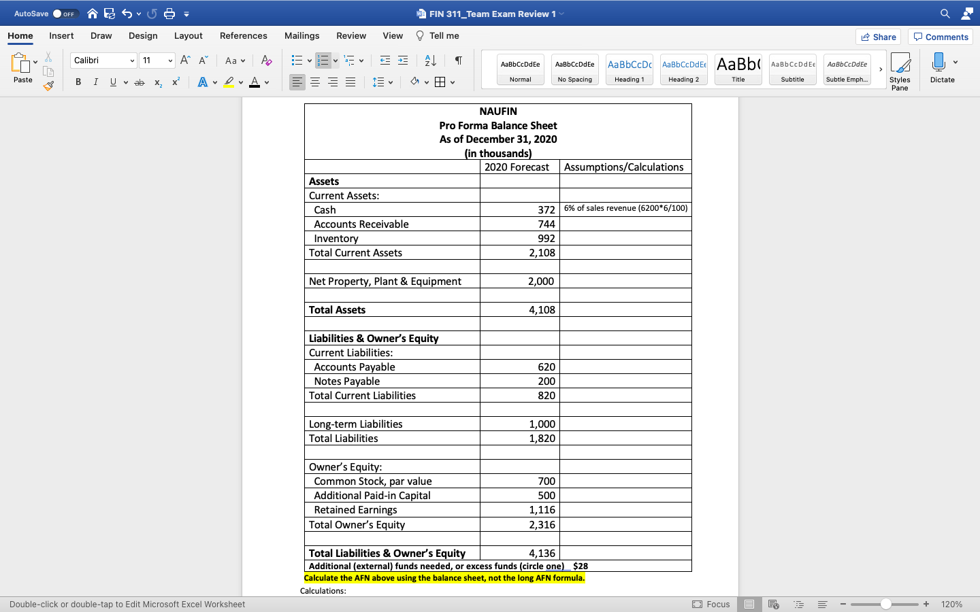Screen dimensions: 980x612
Task: Apply subscript formatting
Action: click(158, 82)
